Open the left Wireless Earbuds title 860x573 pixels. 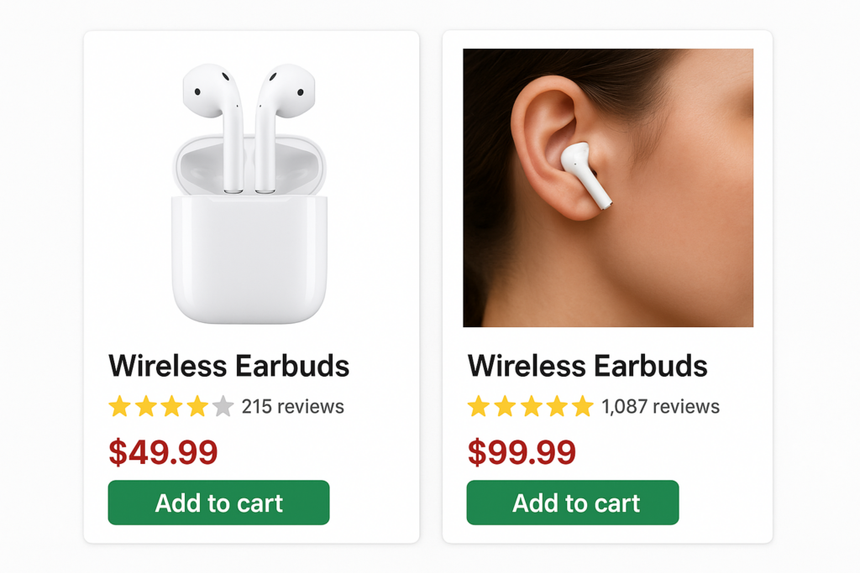(228, 366)
